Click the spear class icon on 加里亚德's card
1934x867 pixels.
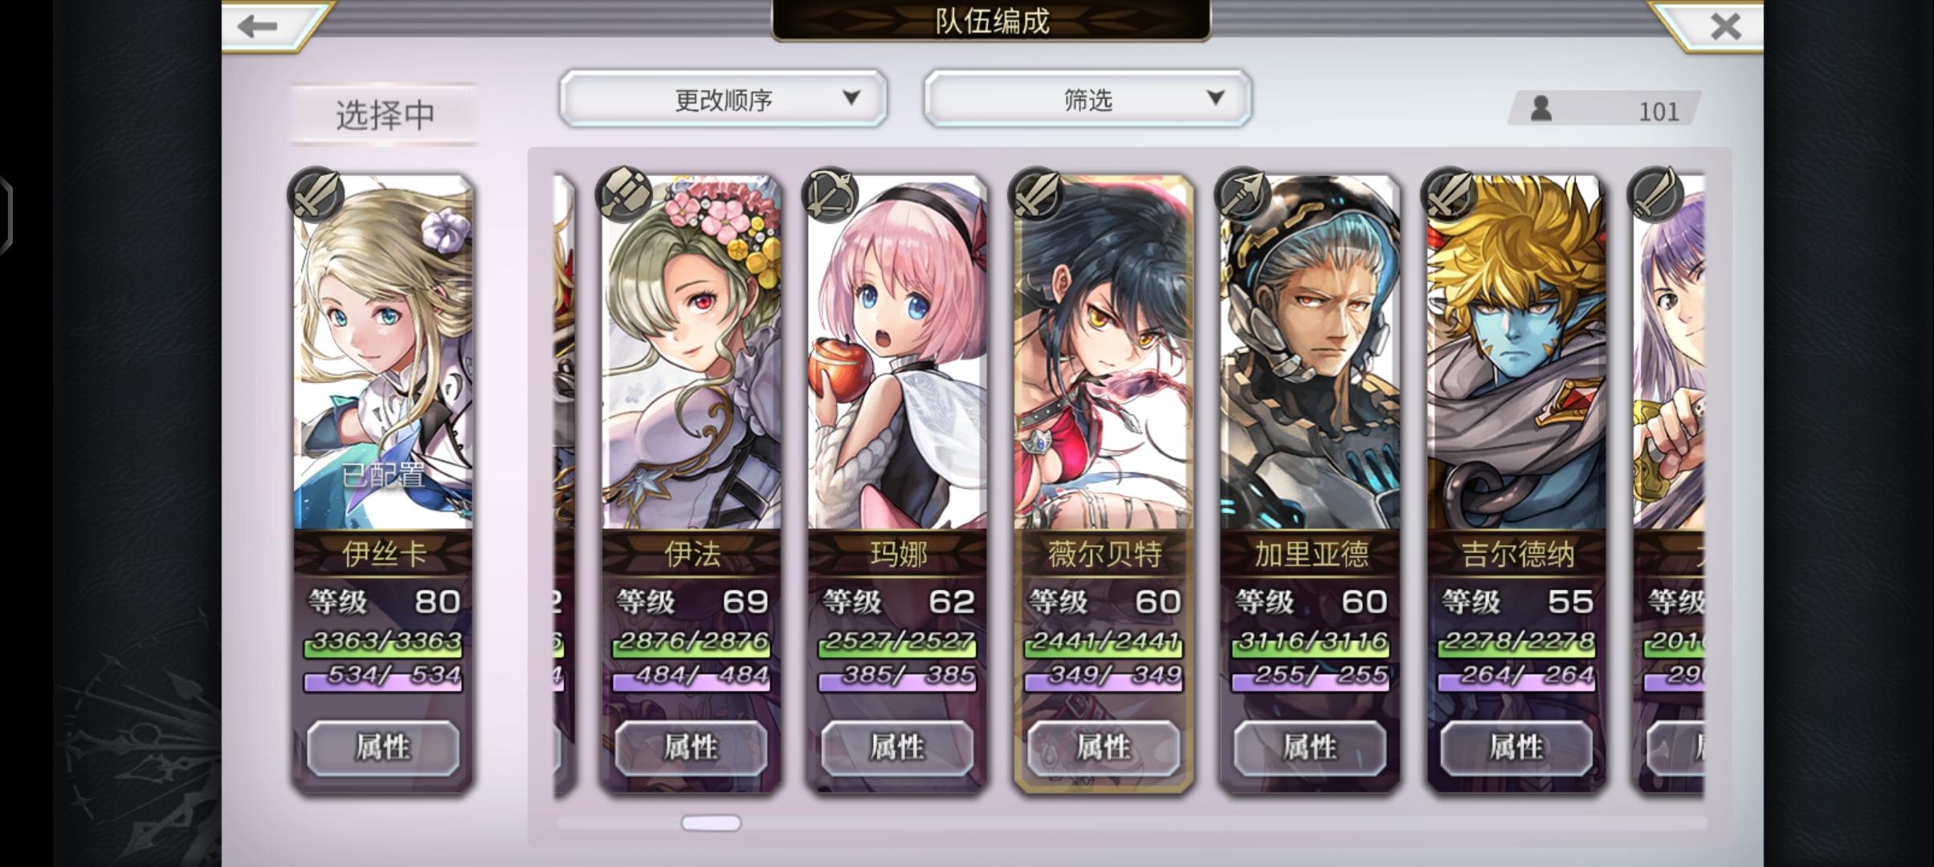tap(1242, 194)
